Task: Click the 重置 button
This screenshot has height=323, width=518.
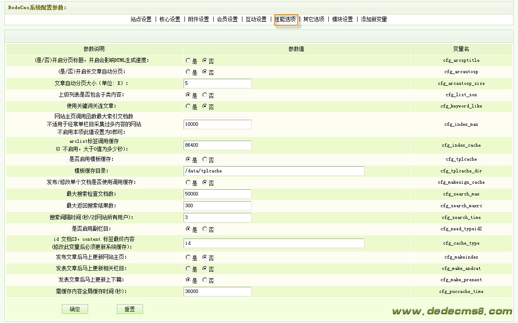Action: tap(129, 309)
